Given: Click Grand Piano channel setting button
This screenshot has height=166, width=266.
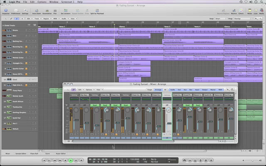Looking at the screenshot, I should tap(187, 95).
